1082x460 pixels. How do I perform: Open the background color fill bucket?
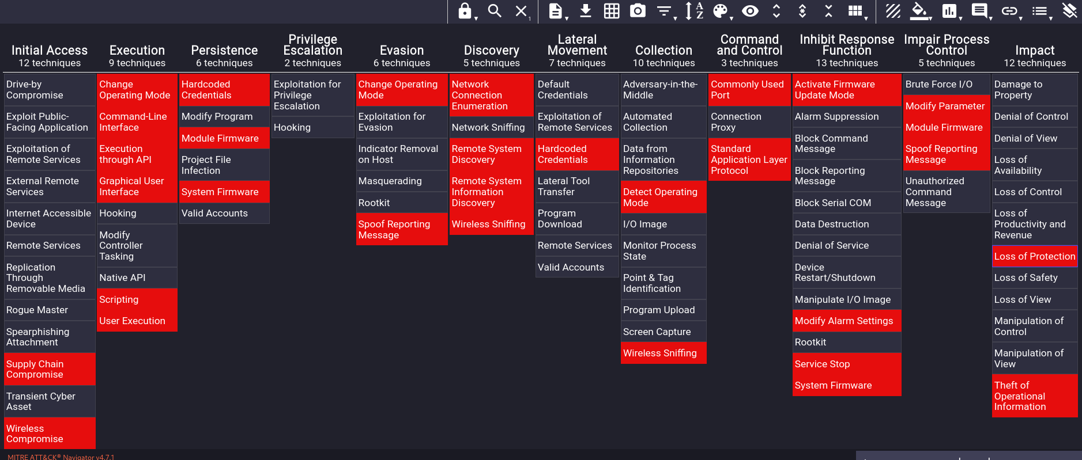[920, 11]
